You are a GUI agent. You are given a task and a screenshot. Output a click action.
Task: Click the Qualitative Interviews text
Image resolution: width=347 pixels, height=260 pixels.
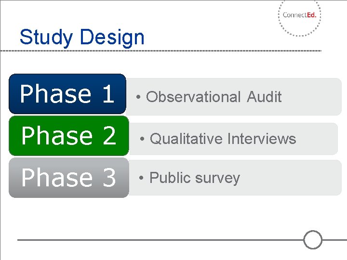click(x=223, y=139)
